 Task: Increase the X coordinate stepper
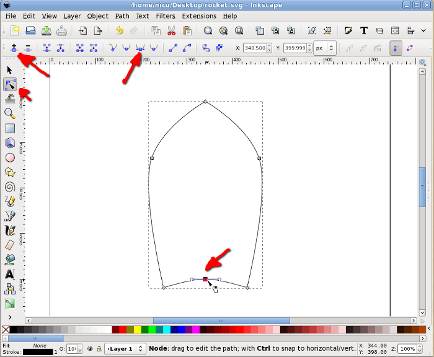(269, 46)
